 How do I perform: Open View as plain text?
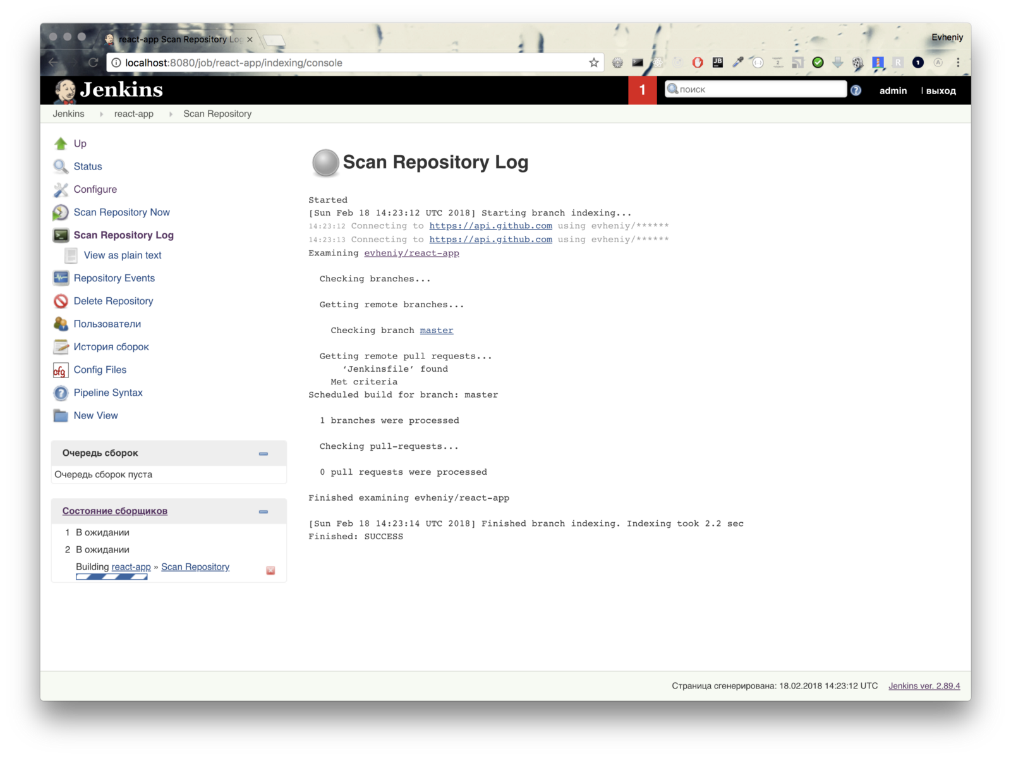click(x=123, y=255)
